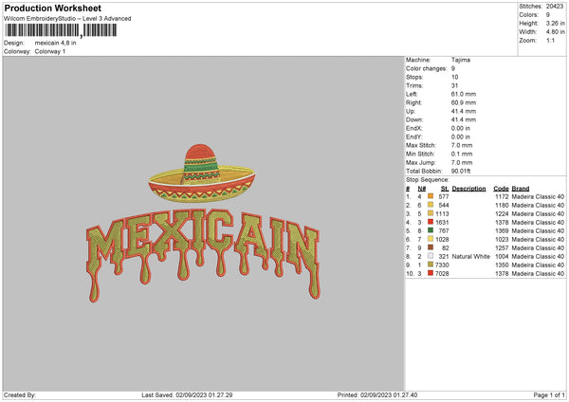569x402 pixels.
Task: Click the 'Stops:' label
Action: point(414,77)
